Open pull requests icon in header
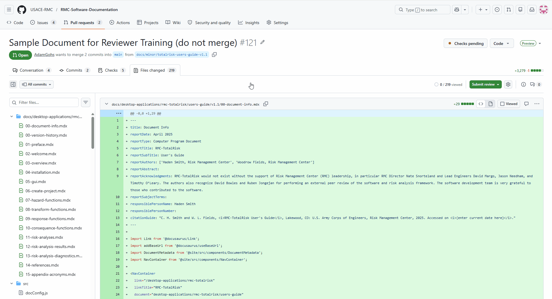 (x=509, y=10)
